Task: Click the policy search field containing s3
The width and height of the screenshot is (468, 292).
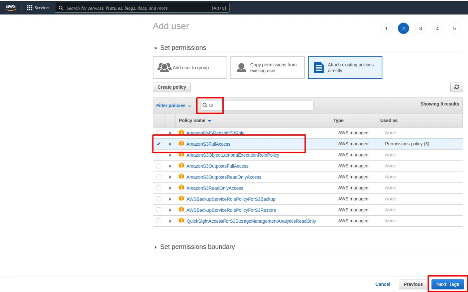Action: [x=257, y=105]
